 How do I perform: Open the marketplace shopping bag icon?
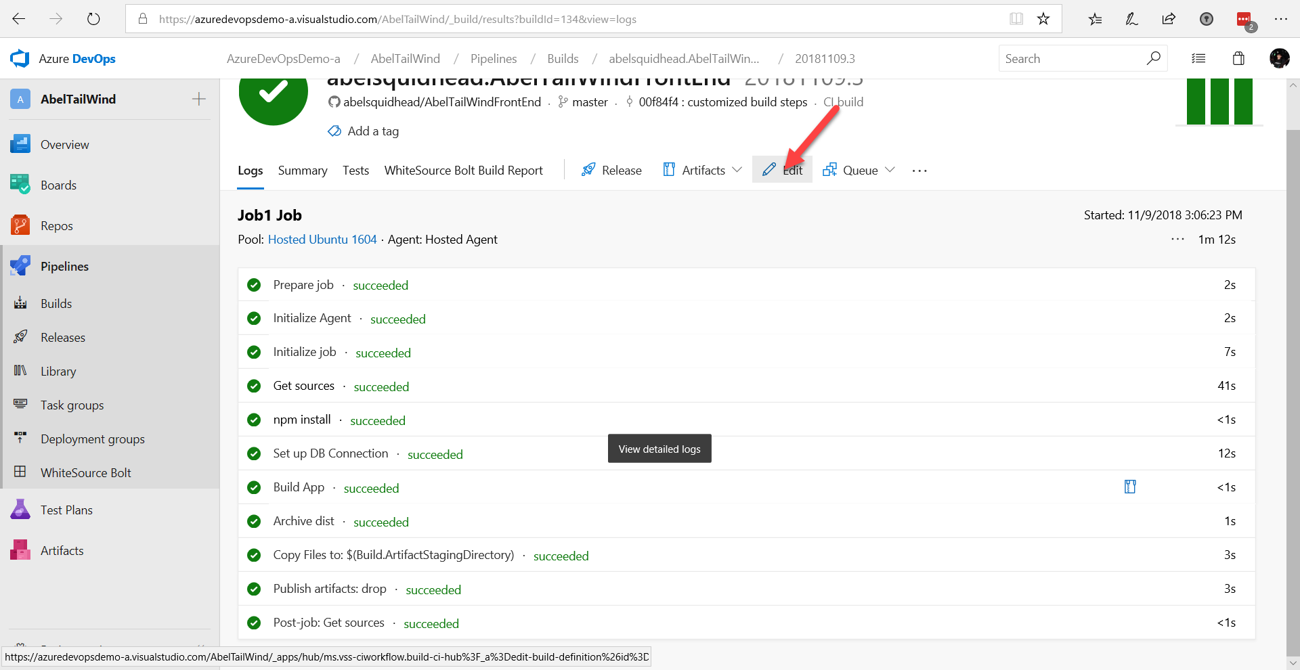click(x=1238, y=58)
